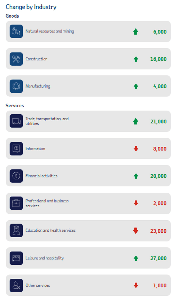Screen dimensions: 182x298
Task: Click the Natural resources and mining oil rig icon
Action: point(16,31)
